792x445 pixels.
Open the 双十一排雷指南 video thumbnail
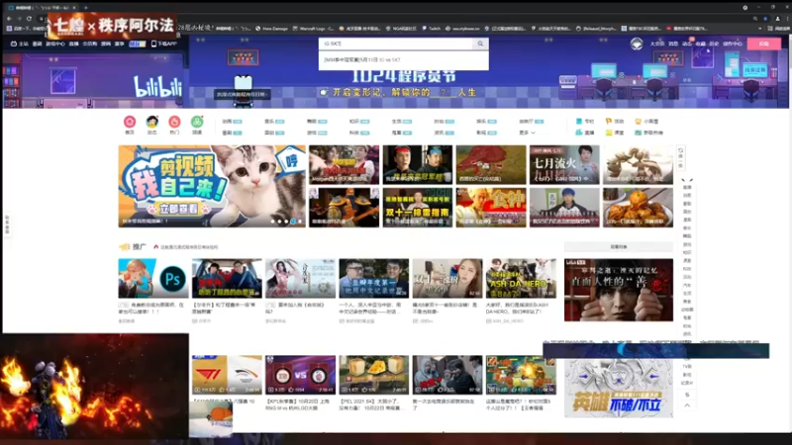point(417,208)
